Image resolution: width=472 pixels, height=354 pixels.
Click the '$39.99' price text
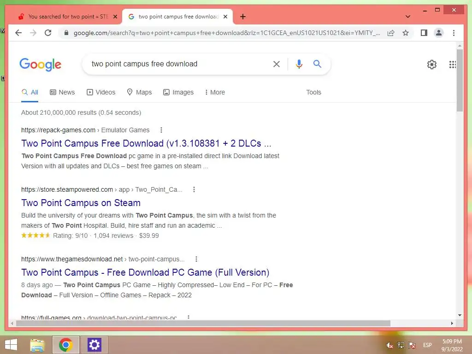149,236
